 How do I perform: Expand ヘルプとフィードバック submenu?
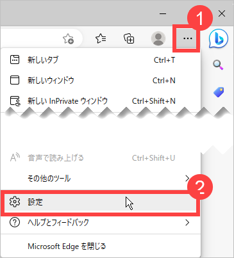coord(101,223)
